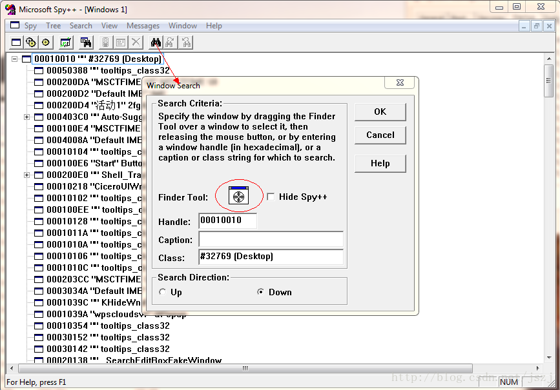The image size is (560, 390).
Task: Expand the 000200E0 Shell_Tray node
Action: tap(26, 175)
